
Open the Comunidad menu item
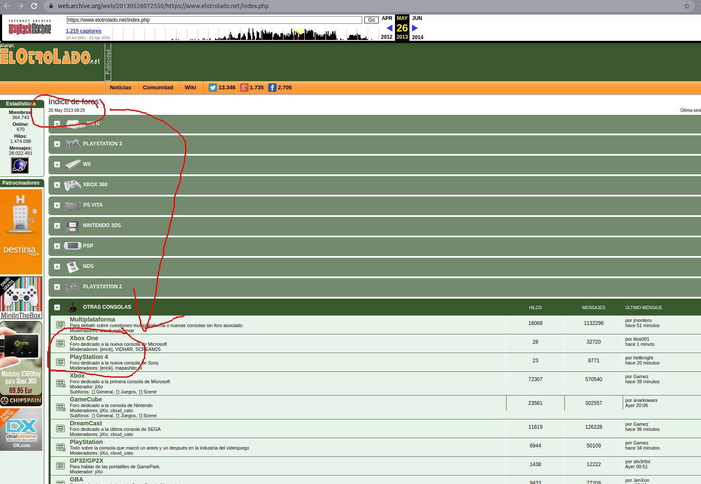coord(158,88)
